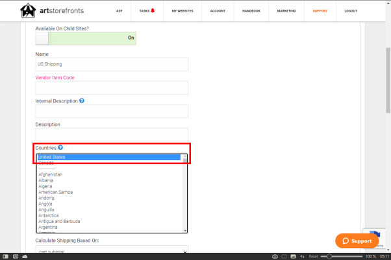Click the cloud sync icon in status bar
391x260 pixels.
[24, 256]
